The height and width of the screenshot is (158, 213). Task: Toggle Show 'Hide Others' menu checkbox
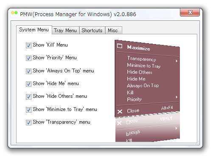(28, 97)
